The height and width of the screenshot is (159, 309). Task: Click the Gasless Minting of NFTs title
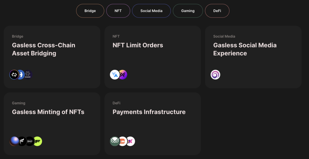(48, 112)
